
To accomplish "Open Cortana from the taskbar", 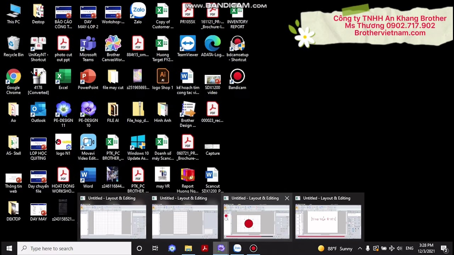I will (x=139, y=248).
